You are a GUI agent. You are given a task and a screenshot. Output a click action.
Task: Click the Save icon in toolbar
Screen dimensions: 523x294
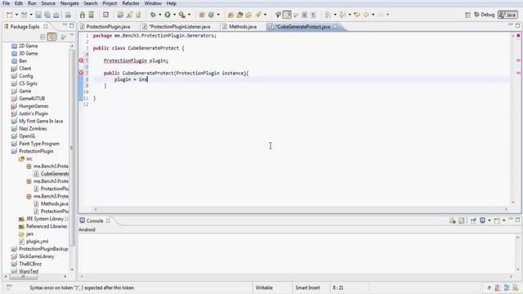click(x=38, y=15)
